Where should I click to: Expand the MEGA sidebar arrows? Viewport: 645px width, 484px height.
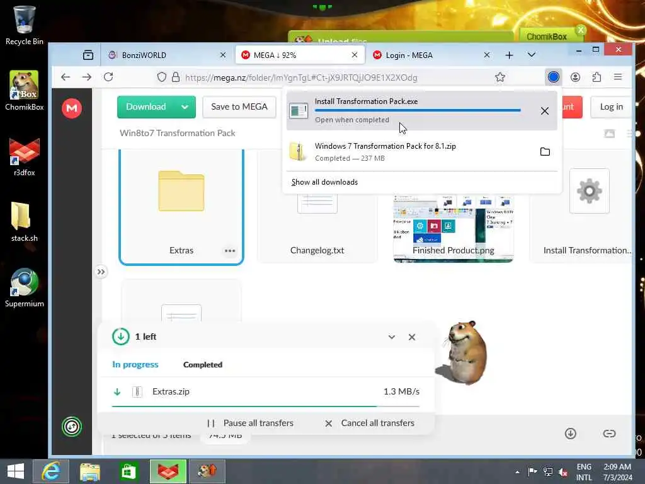[x=101, y=272]
